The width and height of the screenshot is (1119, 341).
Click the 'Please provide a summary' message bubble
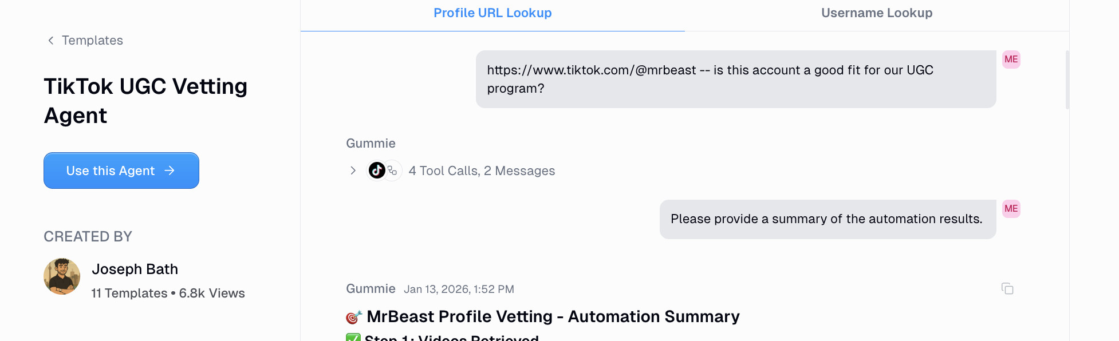[x=827, y=219]
